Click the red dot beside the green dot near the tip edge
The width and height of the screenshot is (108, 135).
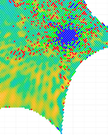(50, 121)
